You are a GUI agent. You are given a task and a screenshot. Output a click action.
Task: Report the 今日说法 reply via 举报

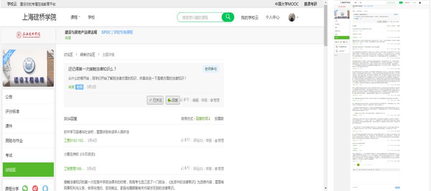pos(209,168)
